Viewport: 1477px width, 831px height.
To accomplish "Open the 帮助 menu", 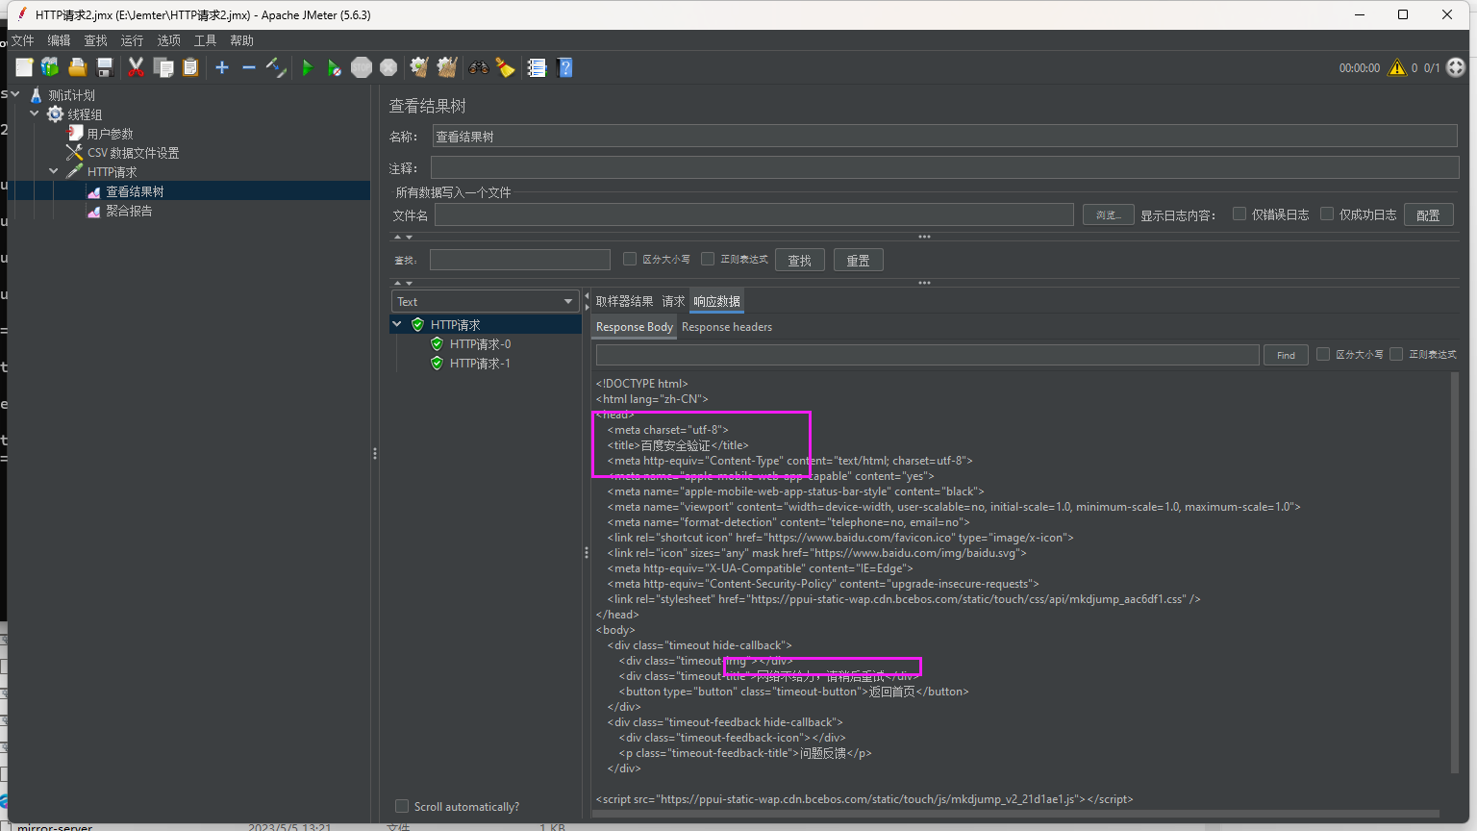I will tap(241, 40).
